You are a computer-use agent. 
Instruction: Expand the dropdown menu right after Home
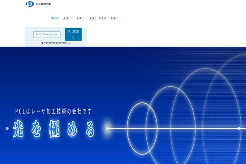[67, 18]
